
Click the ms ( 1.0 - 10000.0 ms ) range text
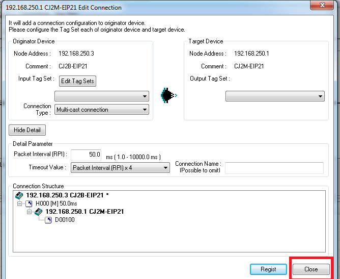coord(133,157)
